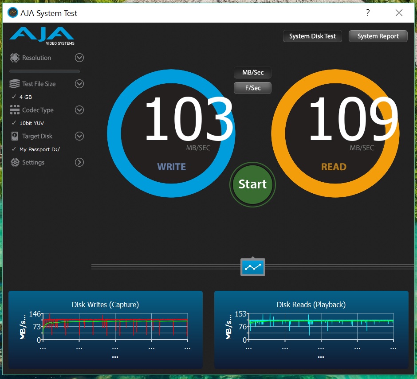Viewport: 417px width, 379px height.
Task: Expand the Resolution dropdown arrow
Action: click(x=79, y=58)
